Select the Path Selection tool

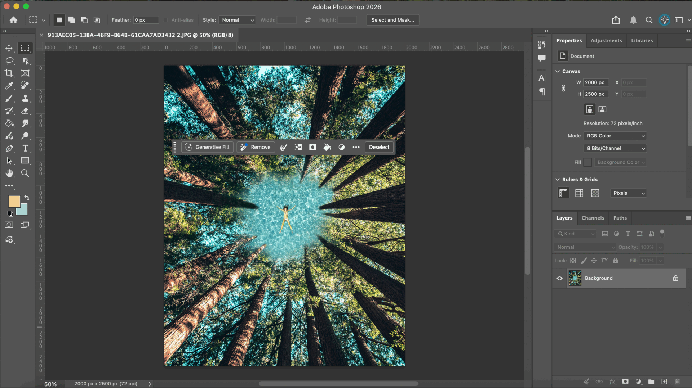[9, 161]
